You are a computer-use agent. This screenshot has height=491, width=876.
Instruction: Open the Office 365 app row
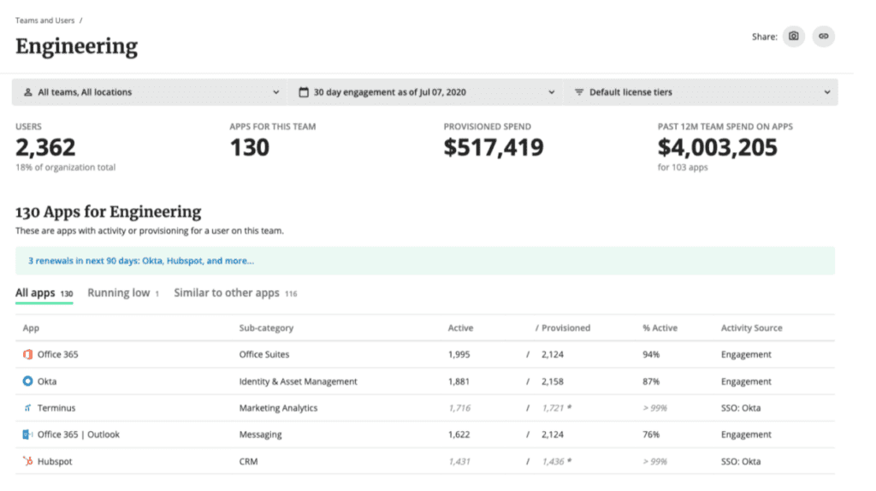coord(425,354)
